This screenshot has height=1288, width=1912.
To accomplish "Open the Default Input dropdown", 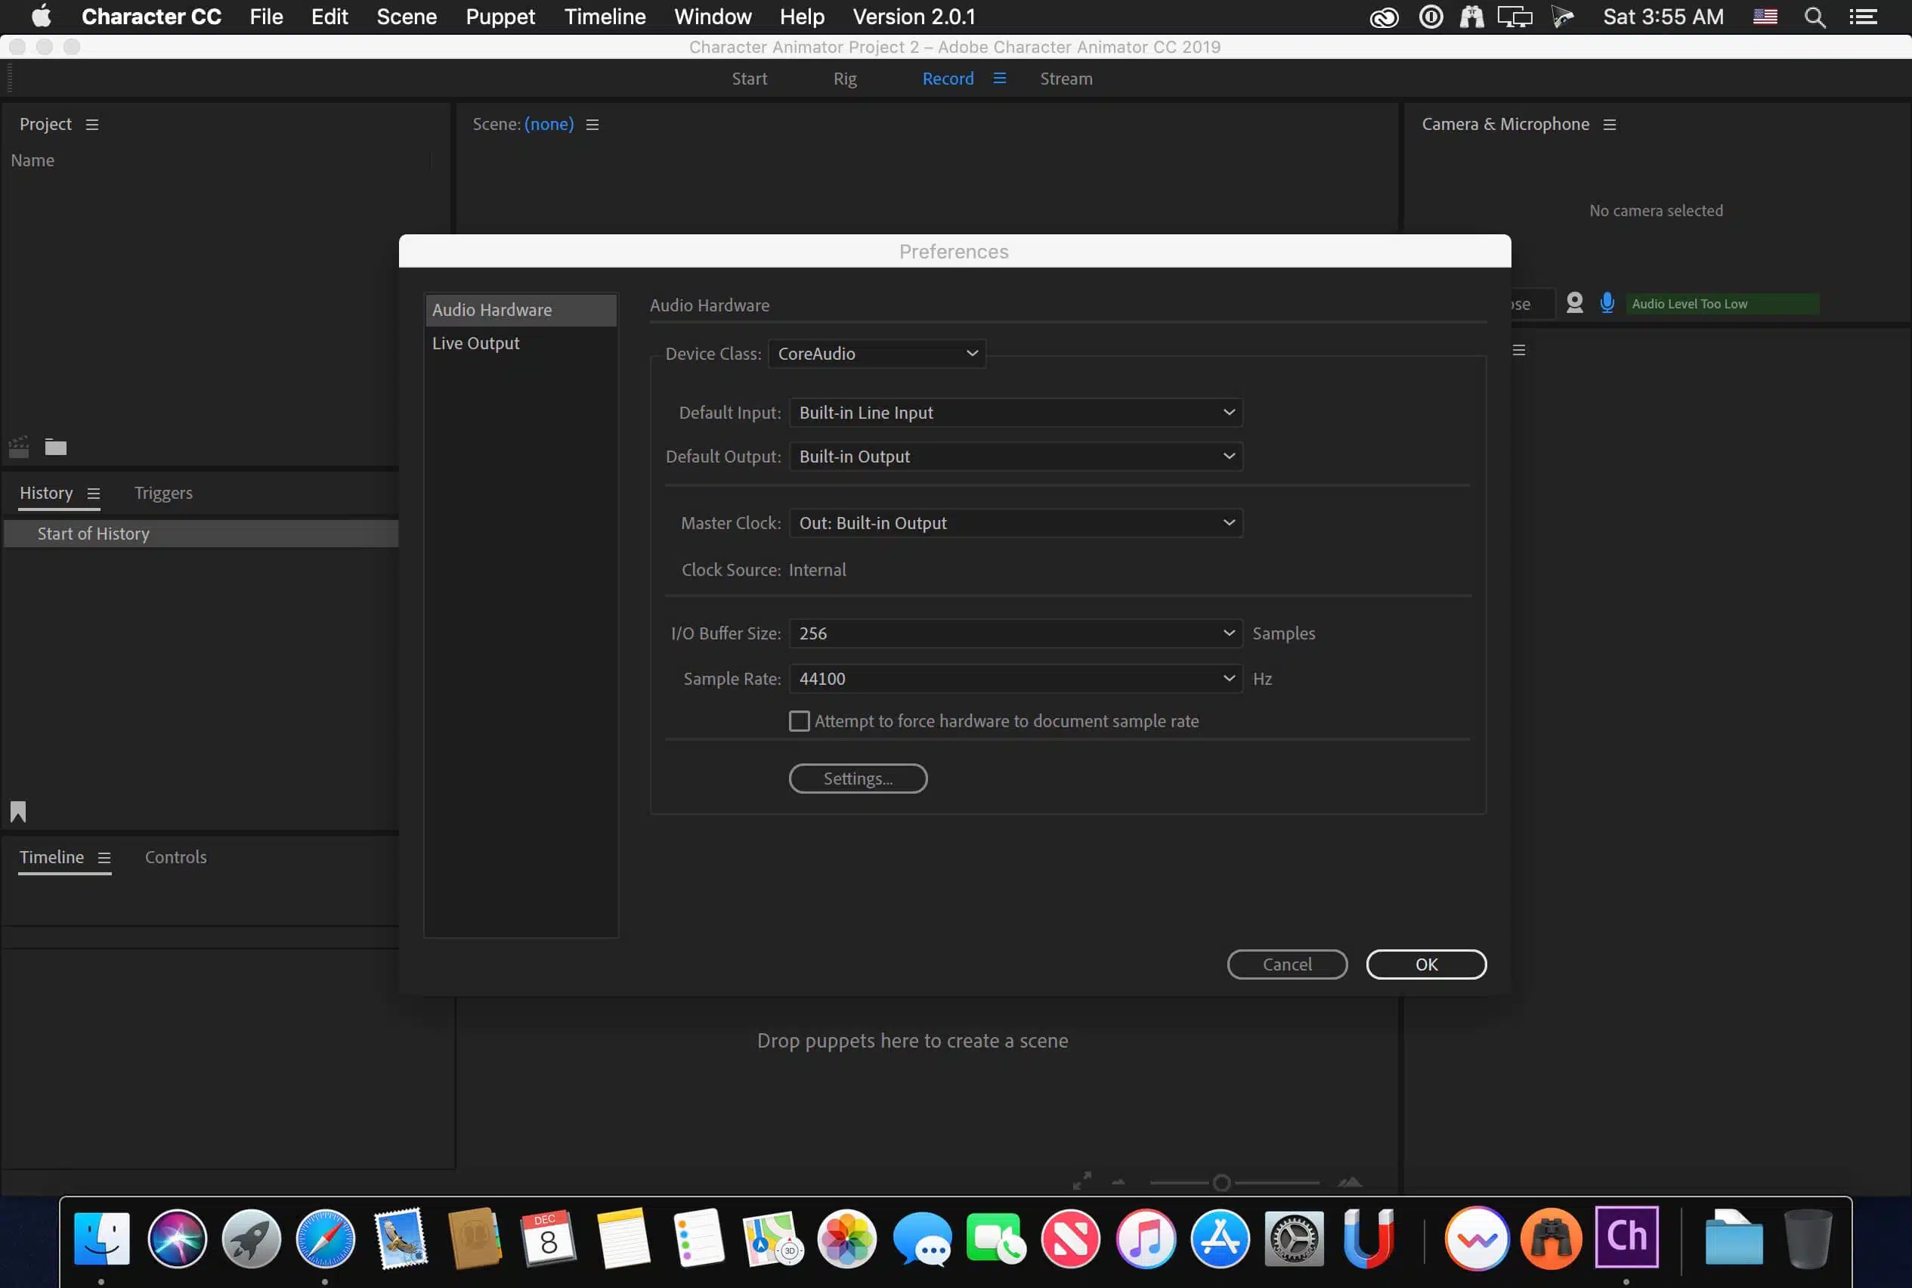I will [x=1015, y=413].
